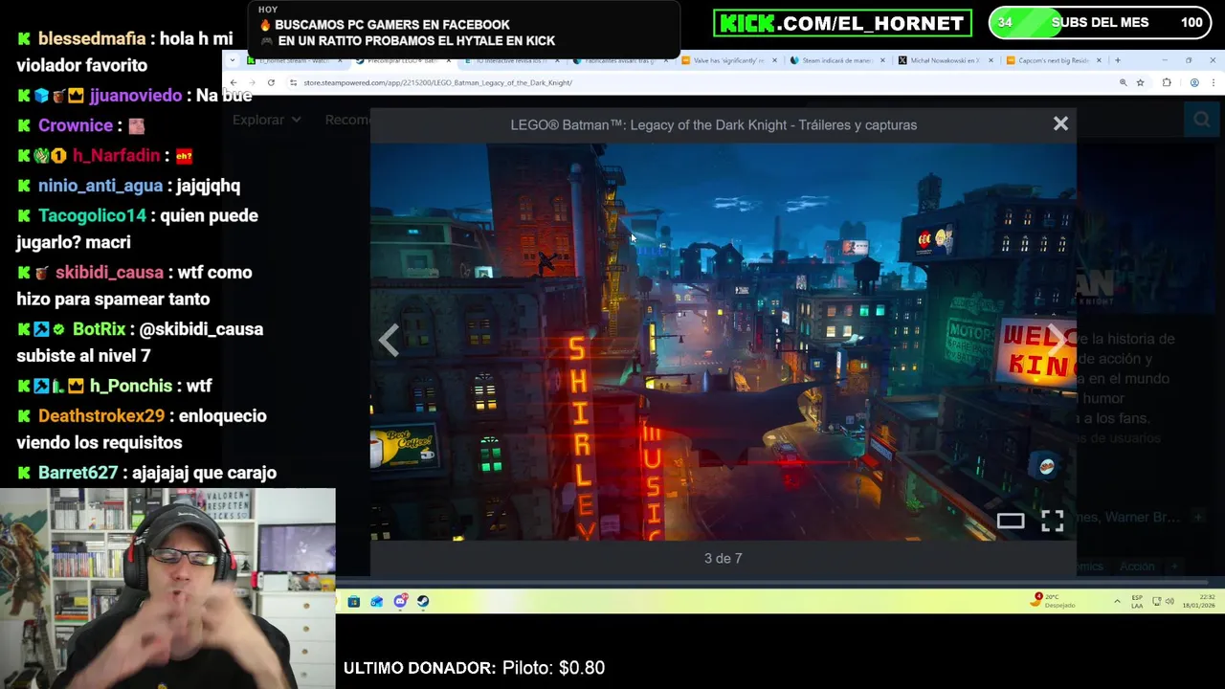Click the @skibidi_causa mention in BotRix message
Viewport: 1225px width, 689px height.
(201, 328)
